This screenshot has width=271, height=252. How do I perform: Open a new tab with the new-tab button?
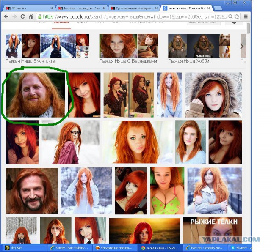point(218,8)
